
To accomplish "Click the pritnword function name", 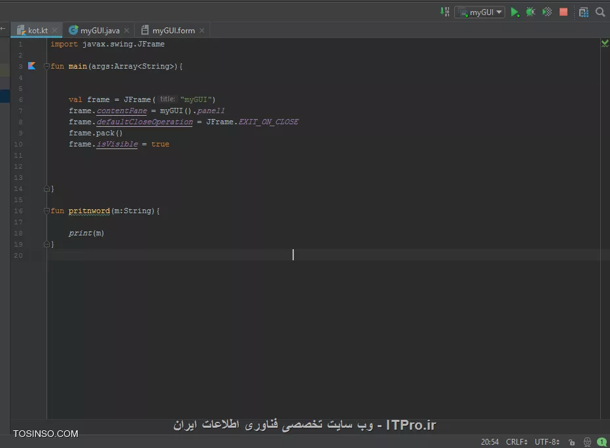I will click(89, 211).
